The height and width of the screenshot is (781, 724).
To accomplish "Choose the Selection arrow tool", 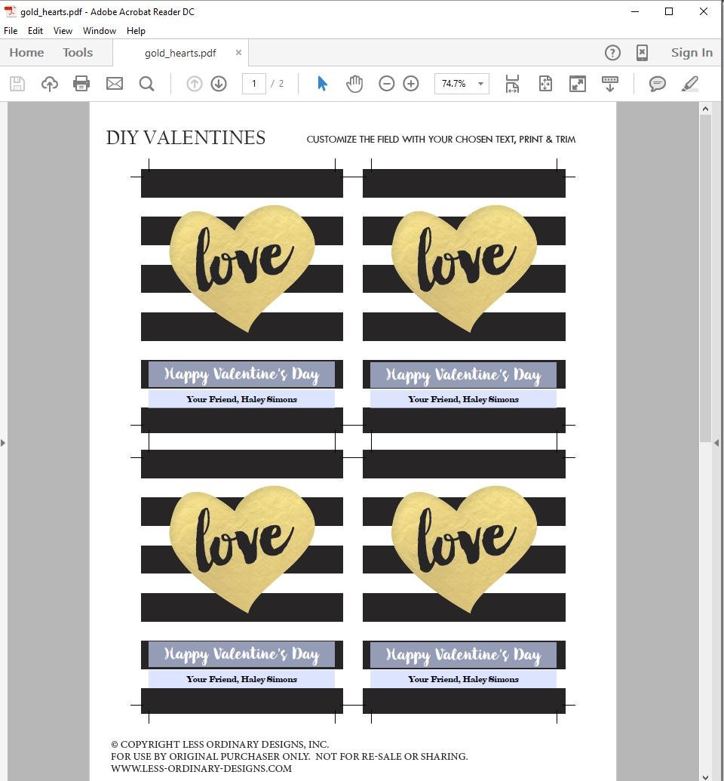I will point(322,84).
